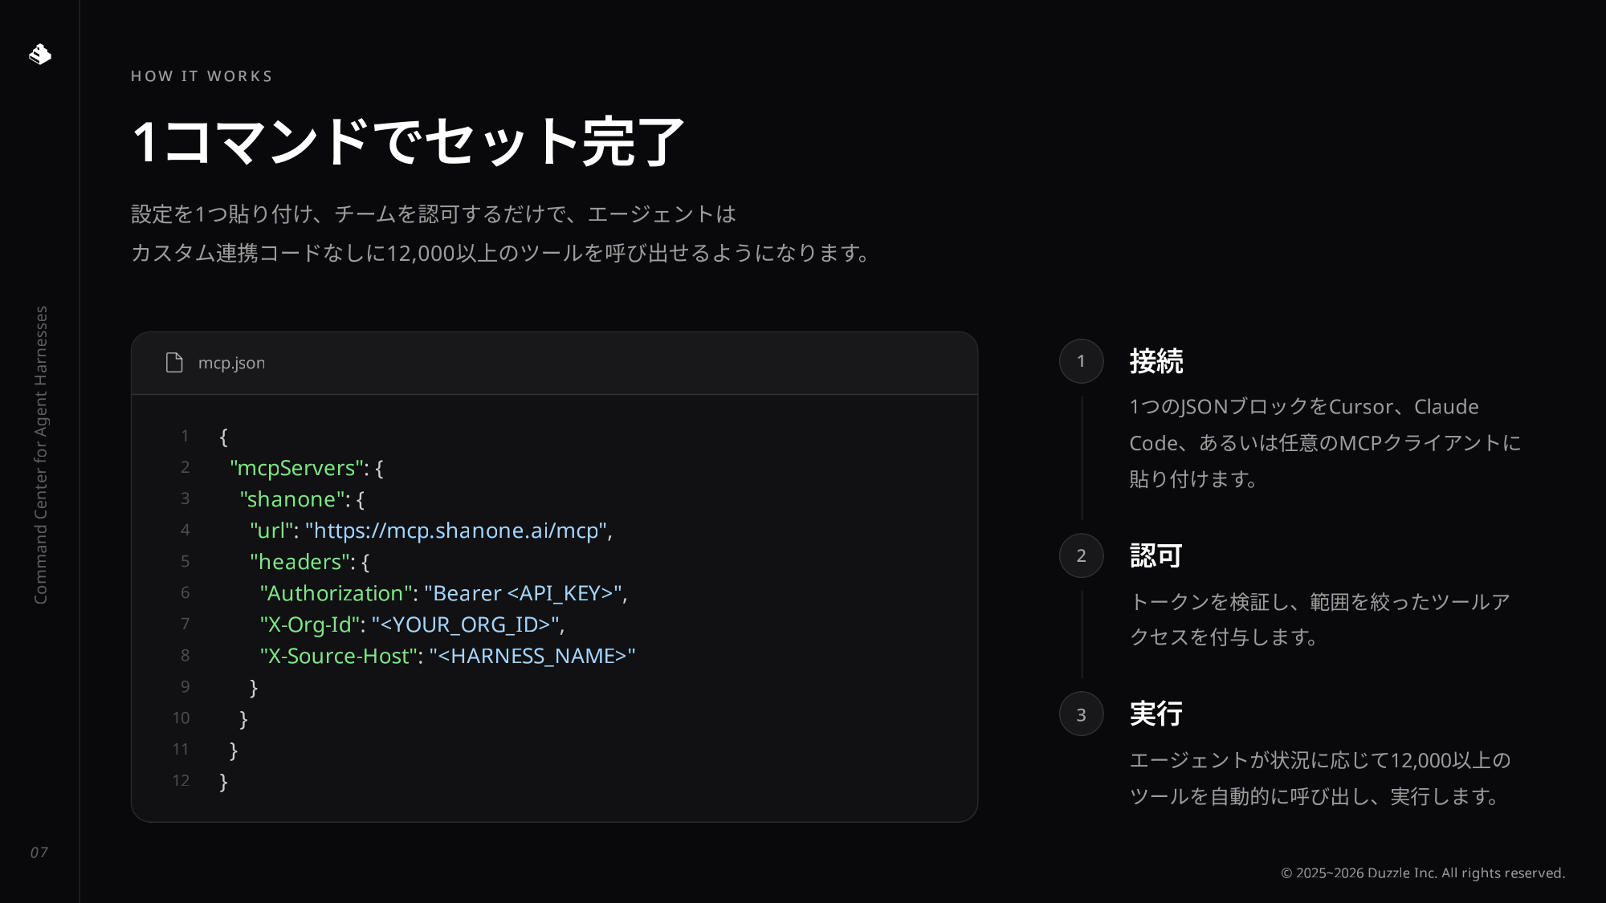
Task: Click the 1コマンドでセット完了 heading
Action: pos(408,142)
